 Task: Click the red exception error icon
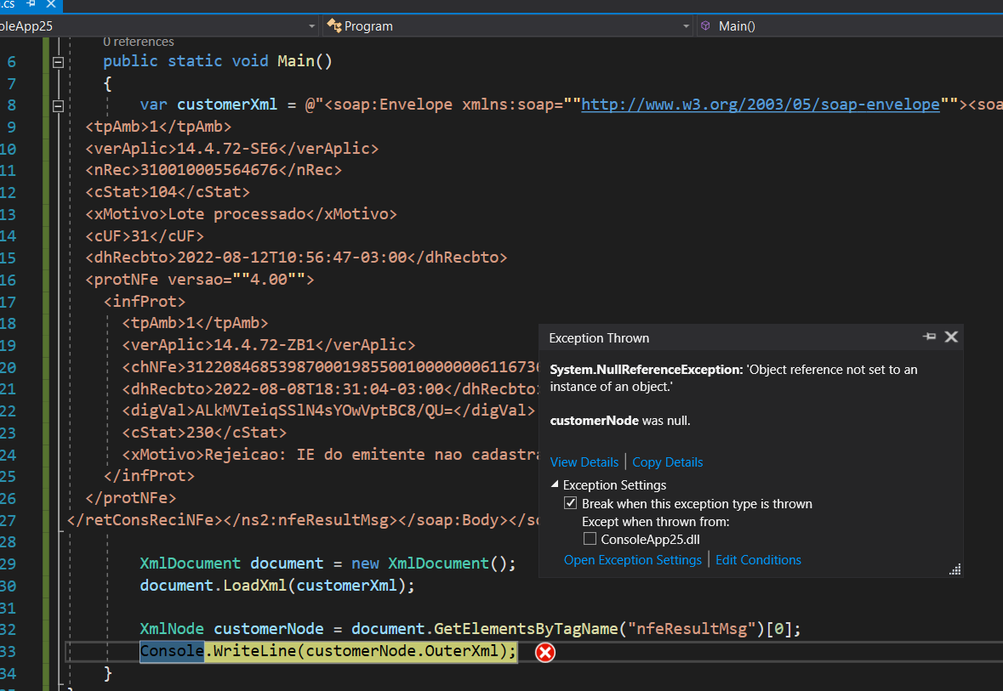545,652
